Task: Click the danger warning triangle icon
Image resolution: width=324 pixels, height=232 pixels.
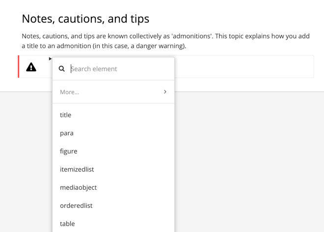Action: [x=31, y=67]
